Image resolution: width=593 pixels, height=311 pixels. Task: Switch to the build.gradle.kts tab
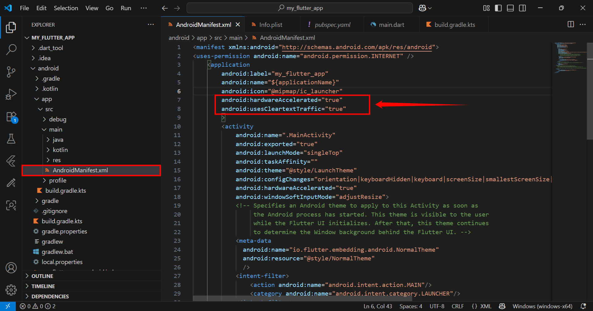[x=454, y=24]
